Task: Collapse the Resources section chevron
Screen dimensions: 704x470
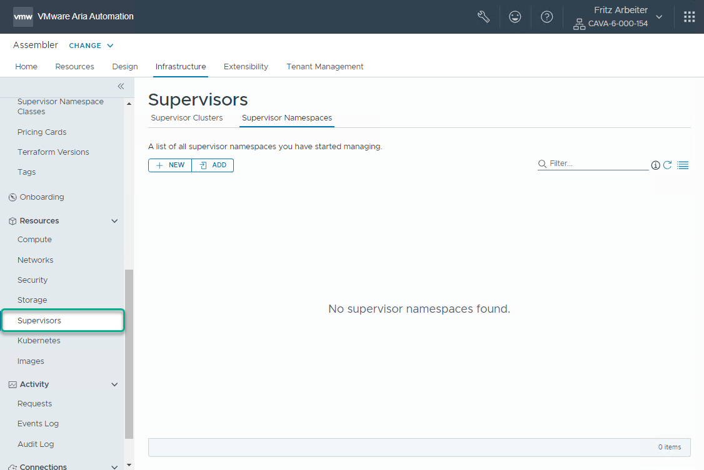Action: 114,221
